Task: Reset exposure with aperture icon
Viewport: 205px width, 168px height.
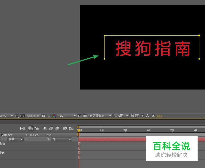Action: pos(153,116)
